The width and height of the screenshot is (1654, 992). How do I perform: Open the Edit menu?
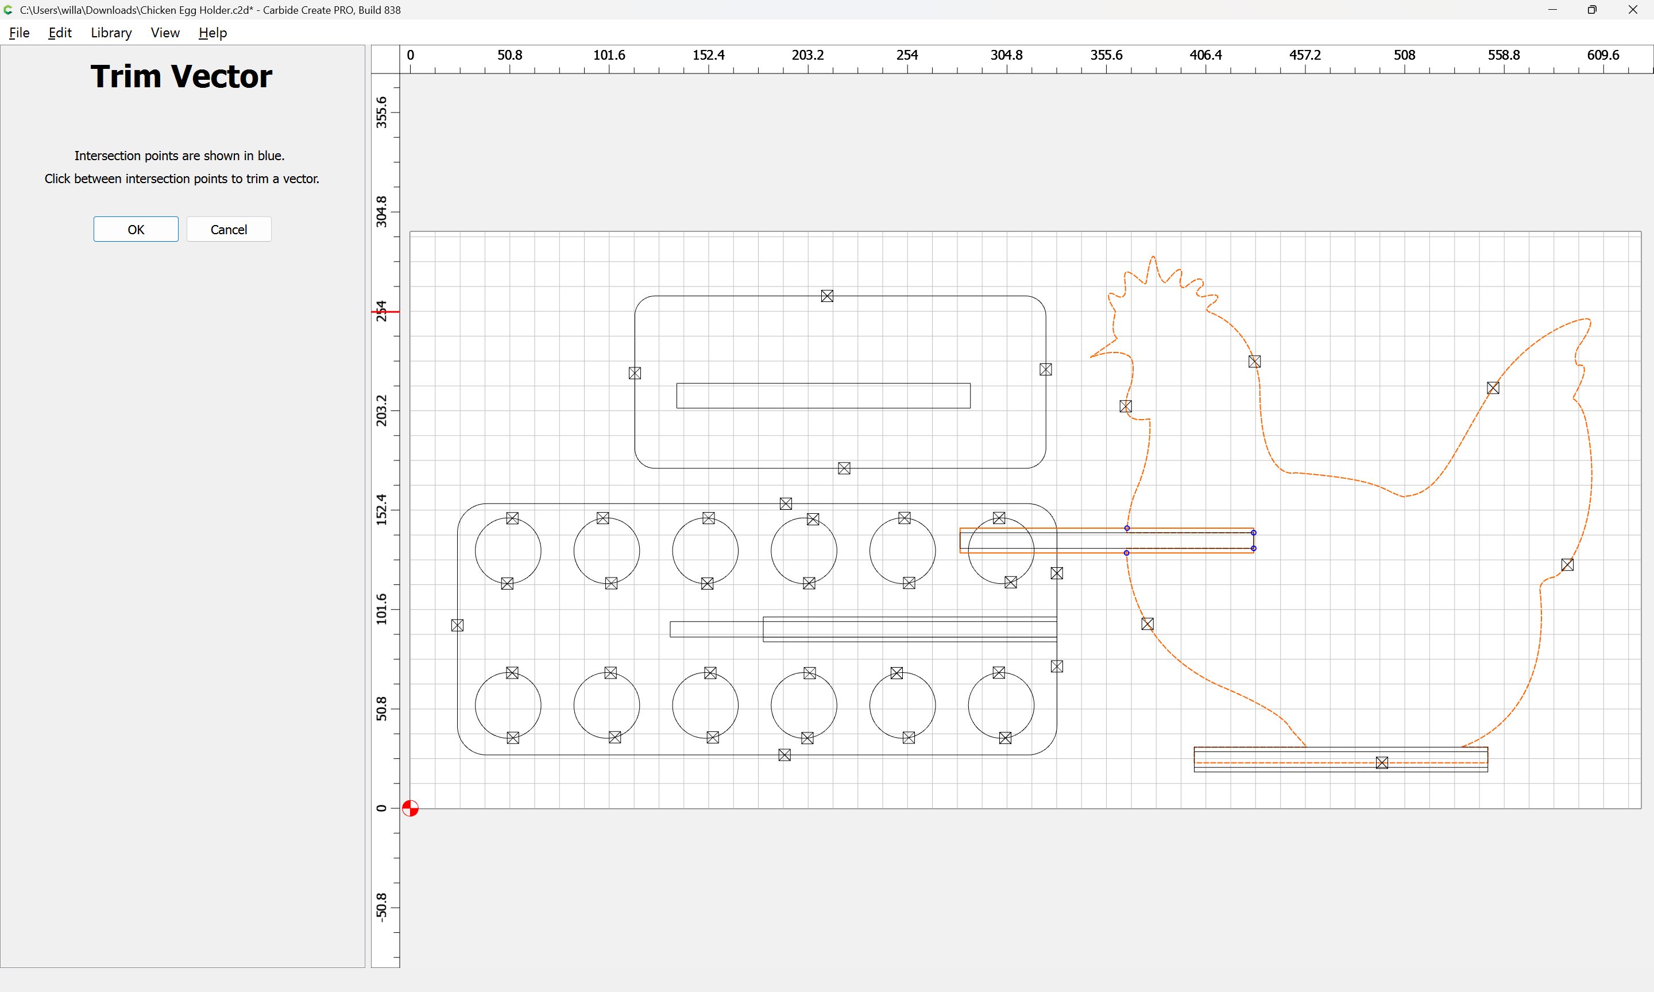(60, 33)
